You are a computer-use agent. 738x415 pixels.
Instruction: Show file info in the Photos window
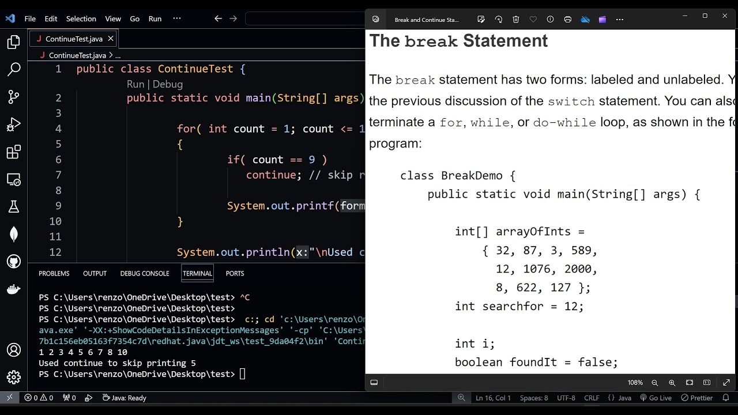click(550, 20)
